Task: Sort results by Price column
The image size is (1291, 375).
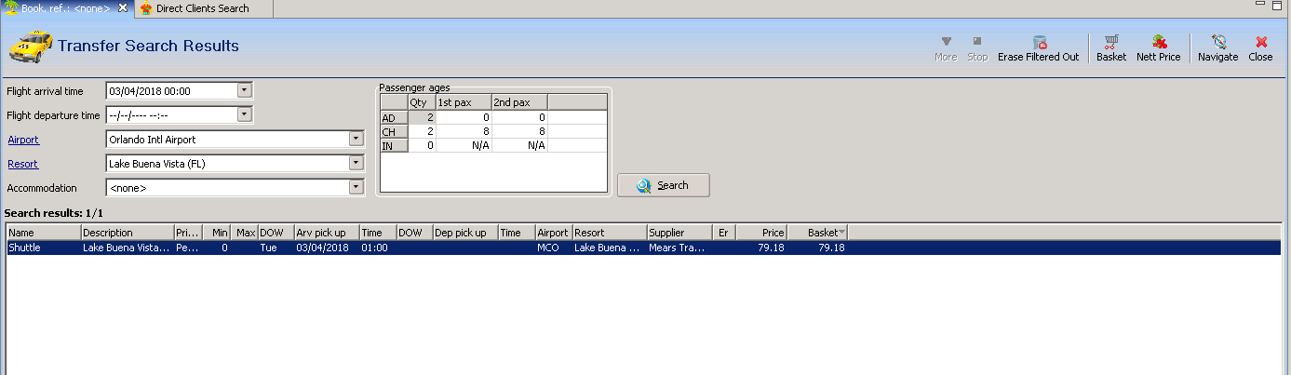Action: coord(761,233)
